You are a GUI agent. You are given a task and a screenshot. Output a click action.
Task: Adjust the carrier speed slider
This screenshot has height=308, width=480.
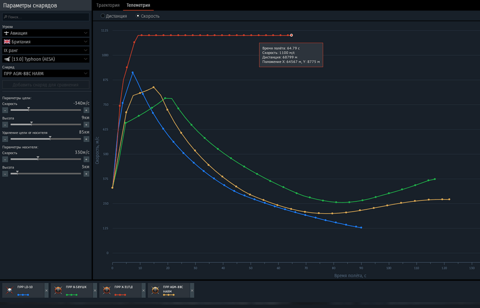pos(46,159)
